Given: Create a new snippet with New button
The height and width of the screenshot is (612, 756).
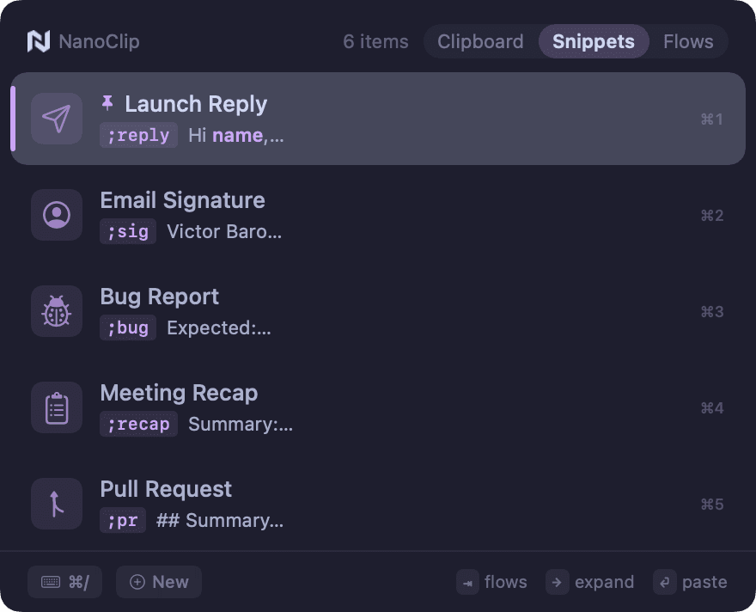Looking at the screenshot, I should [159, 582].
